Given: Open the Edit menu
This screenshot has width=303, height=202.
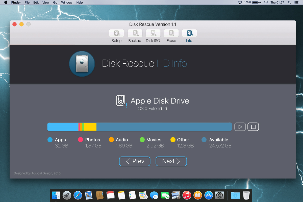Looking at the screenshot, I should [x=36, y=3].
